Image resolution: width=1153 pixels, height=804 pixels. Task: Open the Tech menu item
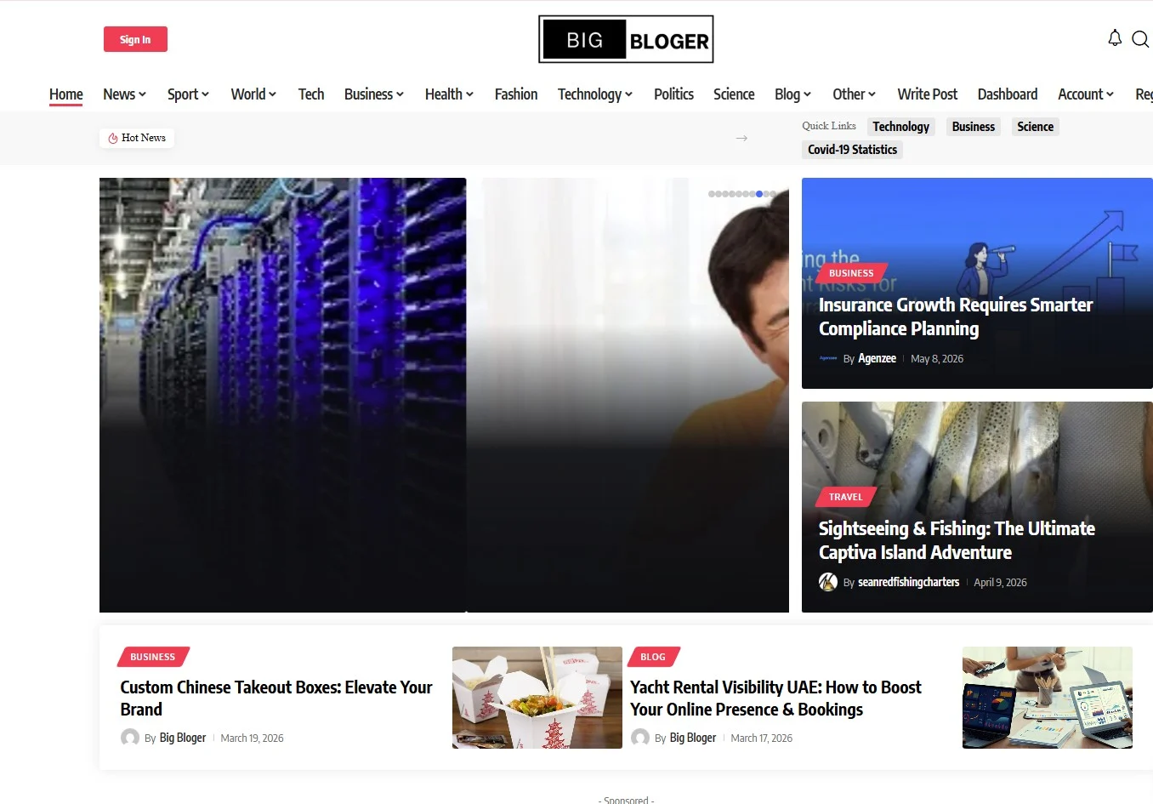[311, 94]
